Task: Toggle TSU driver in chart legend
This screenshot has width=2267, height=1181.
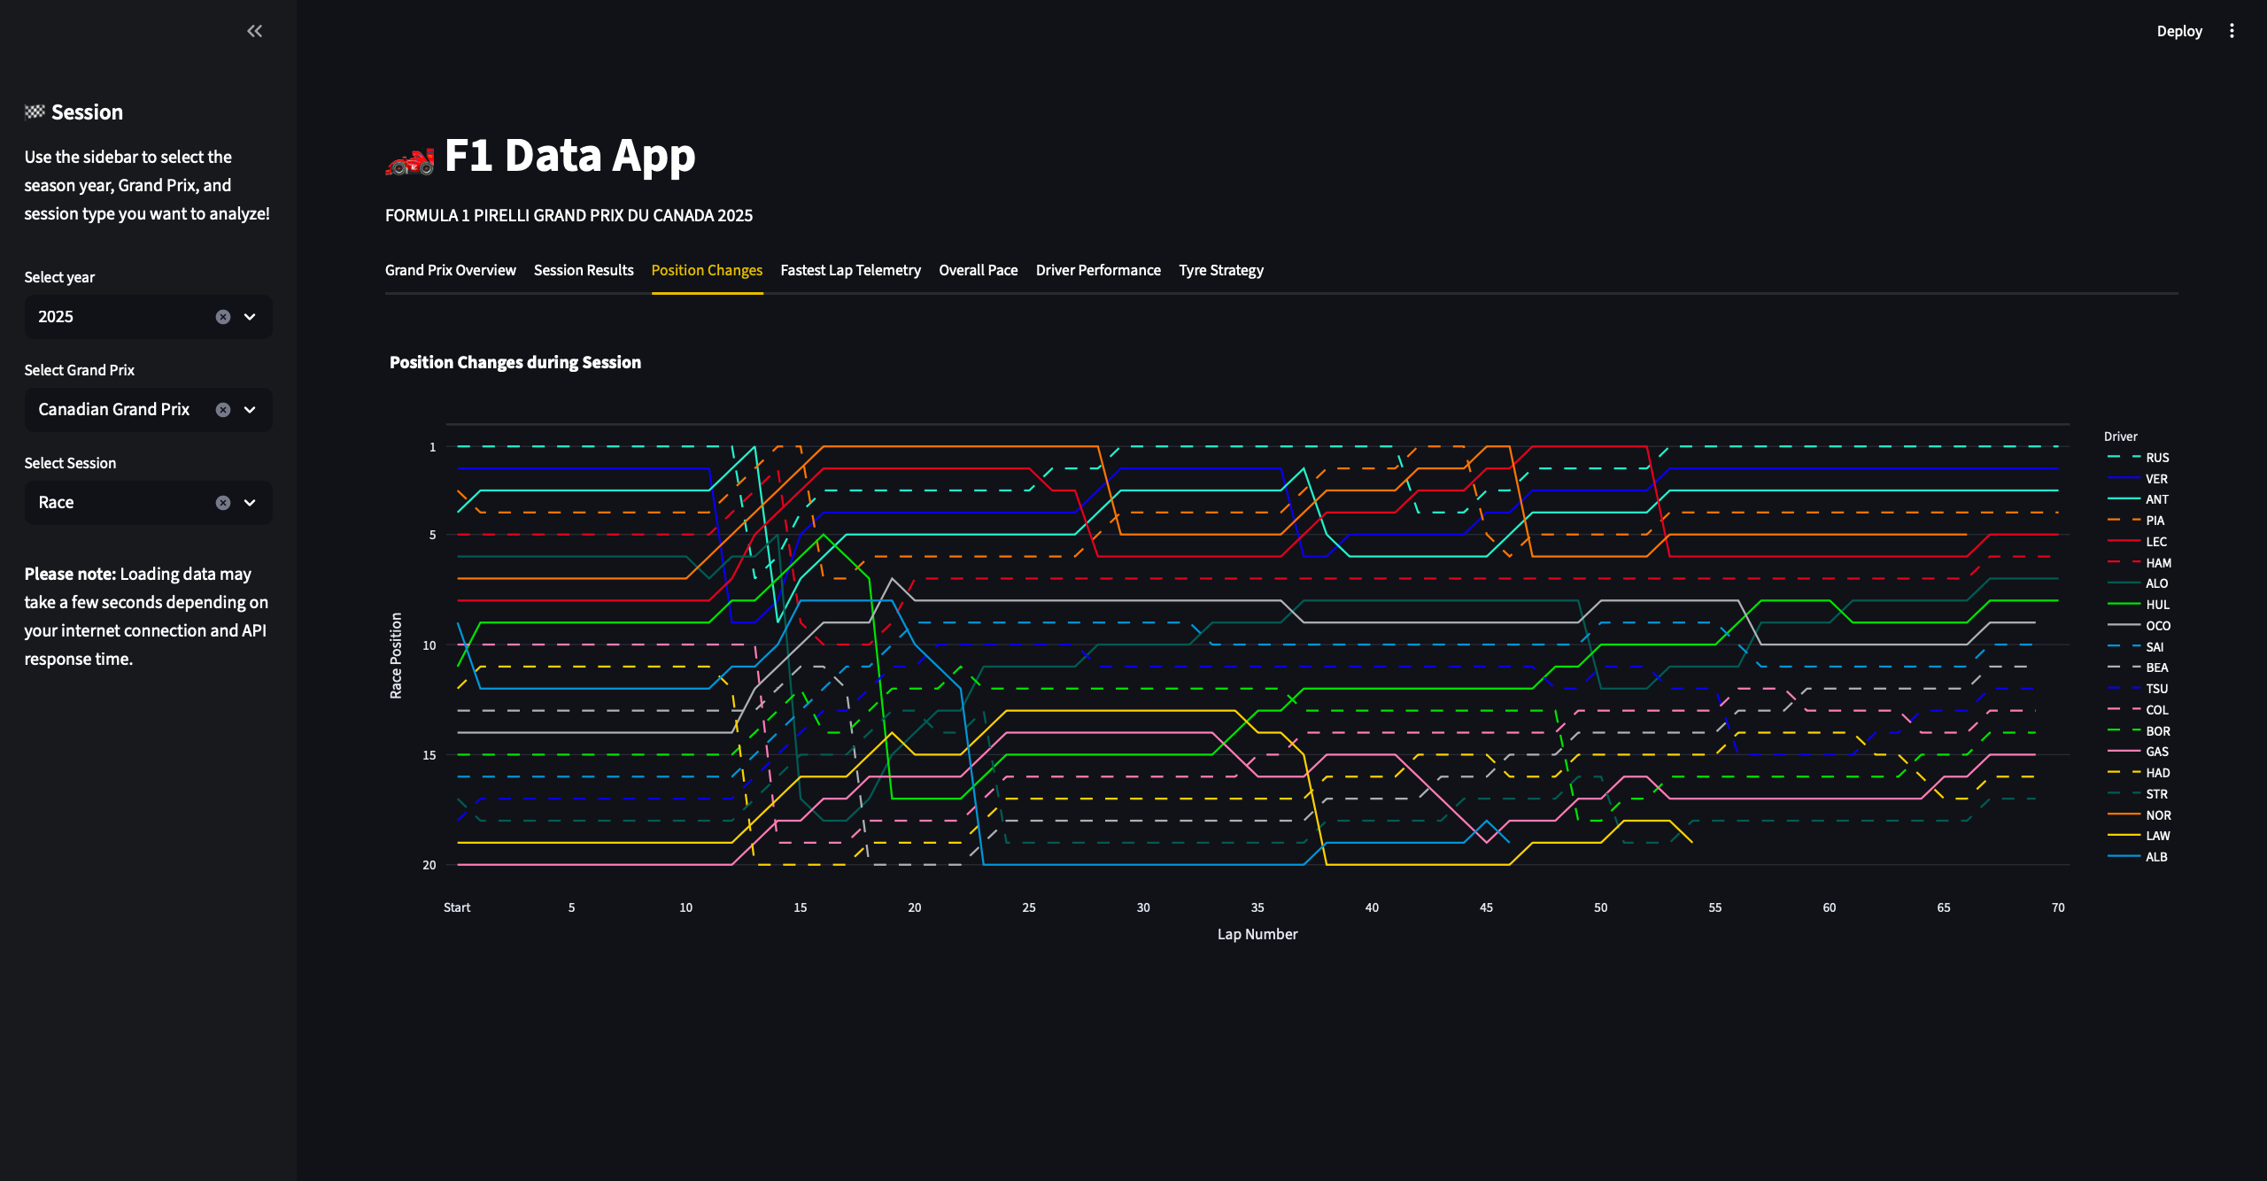Action: [x=2139, y=689]
